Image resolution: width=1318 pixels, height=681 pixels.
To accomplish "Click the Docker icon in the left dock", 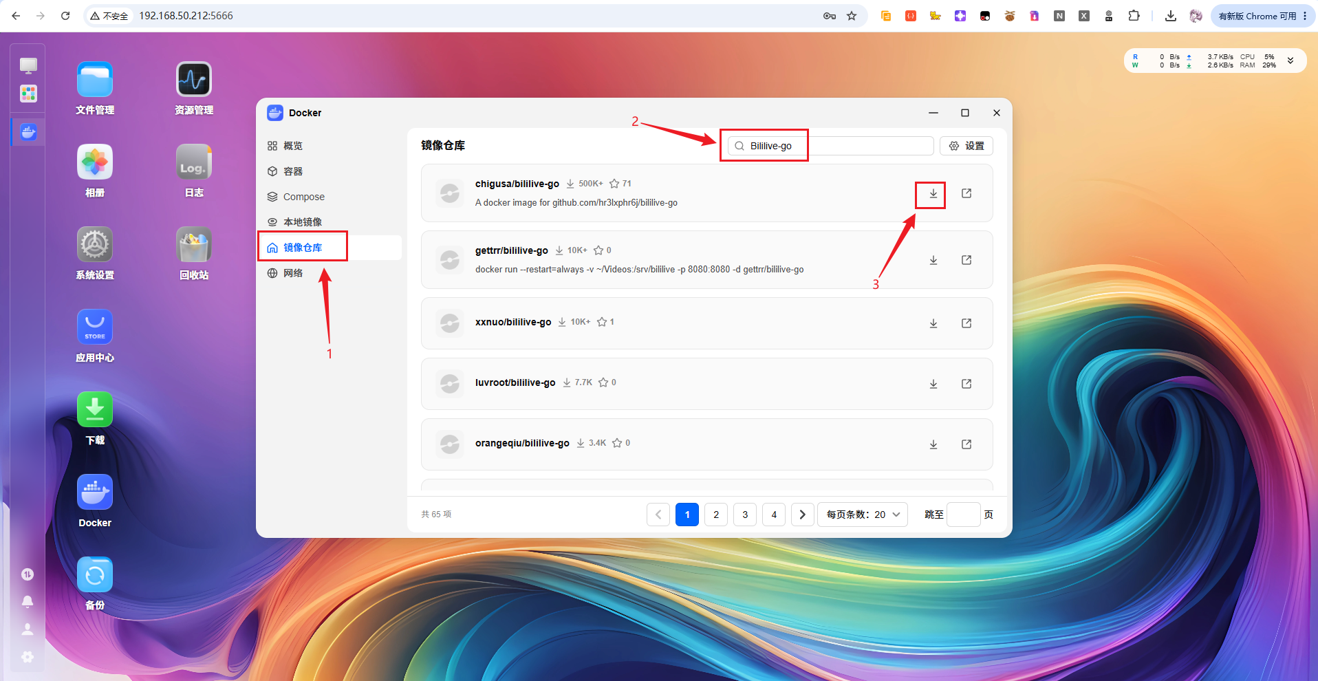I will point(28,131).
